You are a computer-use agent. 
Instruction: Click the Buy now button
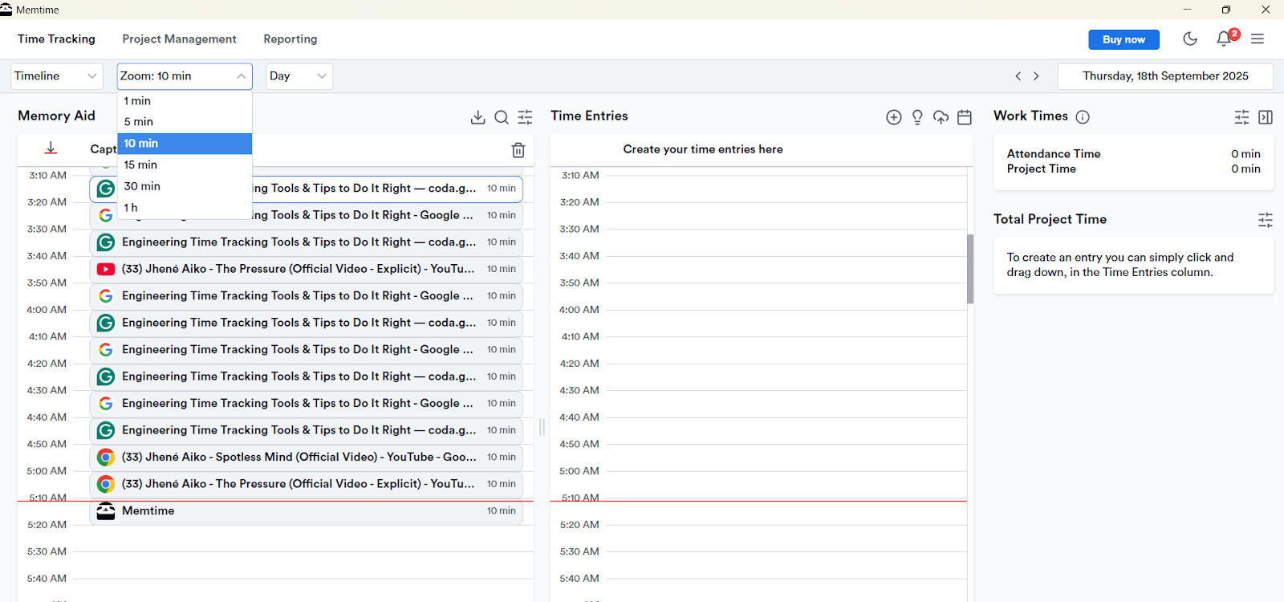(1123, 39)
